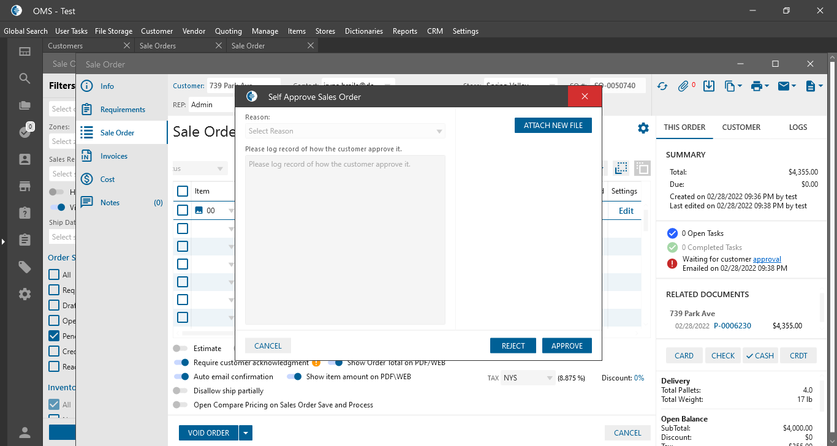This screenshot has height=446, width=837.
Task: Open the copy documents icon menu
Action: coord(733,86)
